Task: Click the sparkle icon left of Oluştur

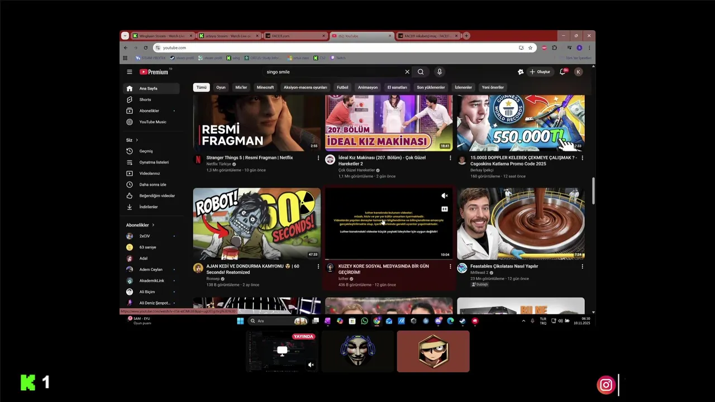Action: pyautogui.click(x=521, y=72)
